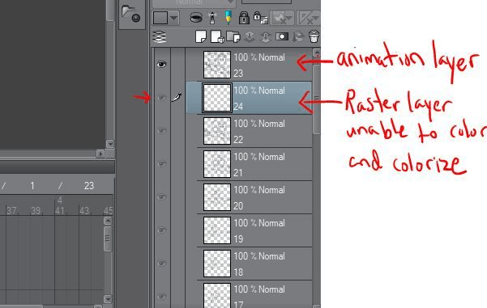Click the layer 19 thumbnail
This screenshot has width=487, height=308.
(217, 230)
